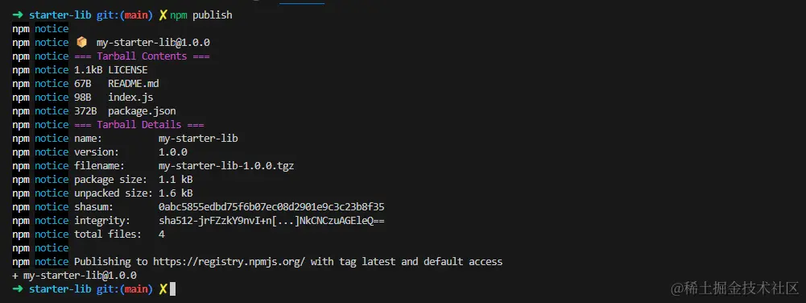Screen dimensions: 806x303
Task: Click the README.md file name
Action: click(x=133, y=84)
